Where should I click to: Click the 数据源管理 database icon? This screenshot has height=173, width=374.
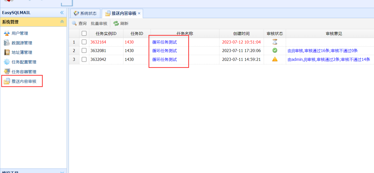pos(7,43)
